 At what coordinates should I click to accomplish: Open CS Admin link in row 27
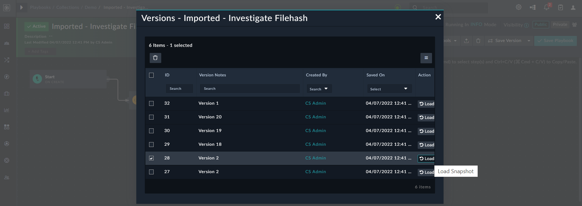pos(315,172)
